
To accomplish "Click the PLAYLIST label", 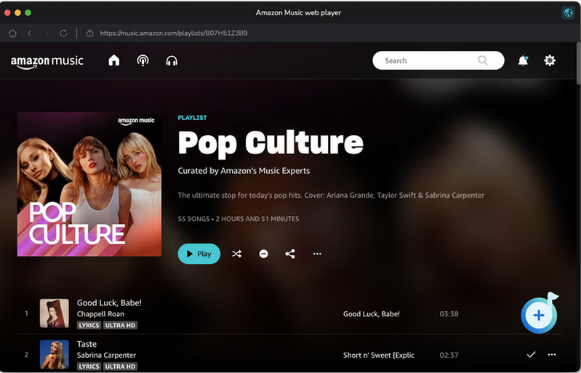I will (x=192, y=118).
